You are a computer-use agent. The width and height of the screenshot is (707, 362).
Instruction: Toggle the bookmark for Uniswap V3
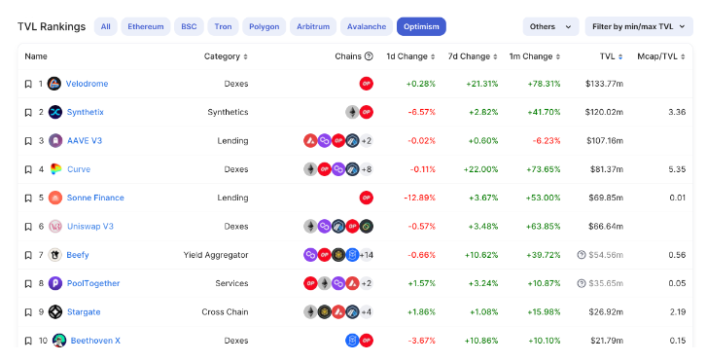[x=28, y=227]
